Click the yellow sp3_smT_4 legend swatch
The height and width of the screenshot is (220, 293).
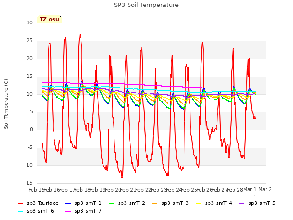coord(198,203)
